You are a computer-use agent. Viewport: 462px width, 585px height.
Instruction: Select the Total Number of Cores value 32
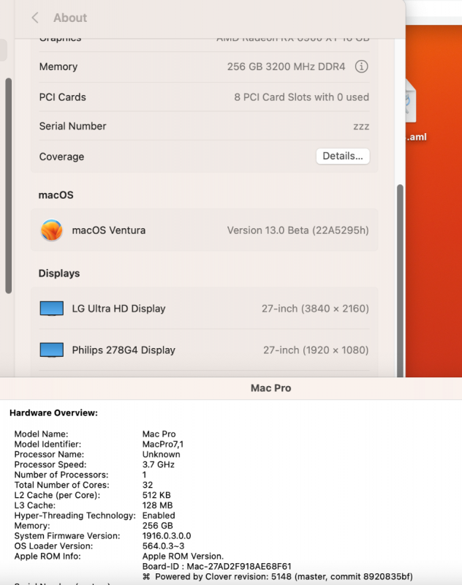148,485
